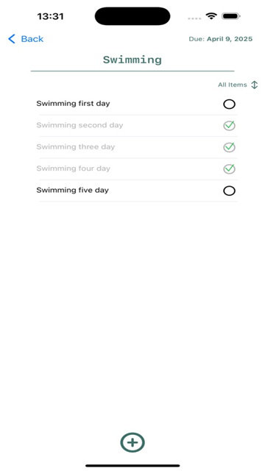Go Back to the previous screen

tap(26, 39)
